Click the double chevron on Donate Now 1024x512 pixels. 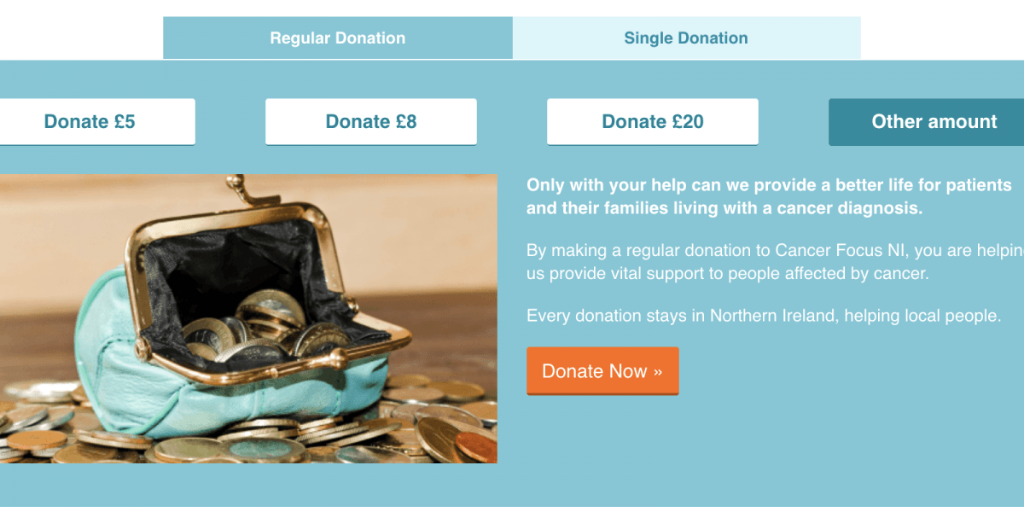point(658,372)
